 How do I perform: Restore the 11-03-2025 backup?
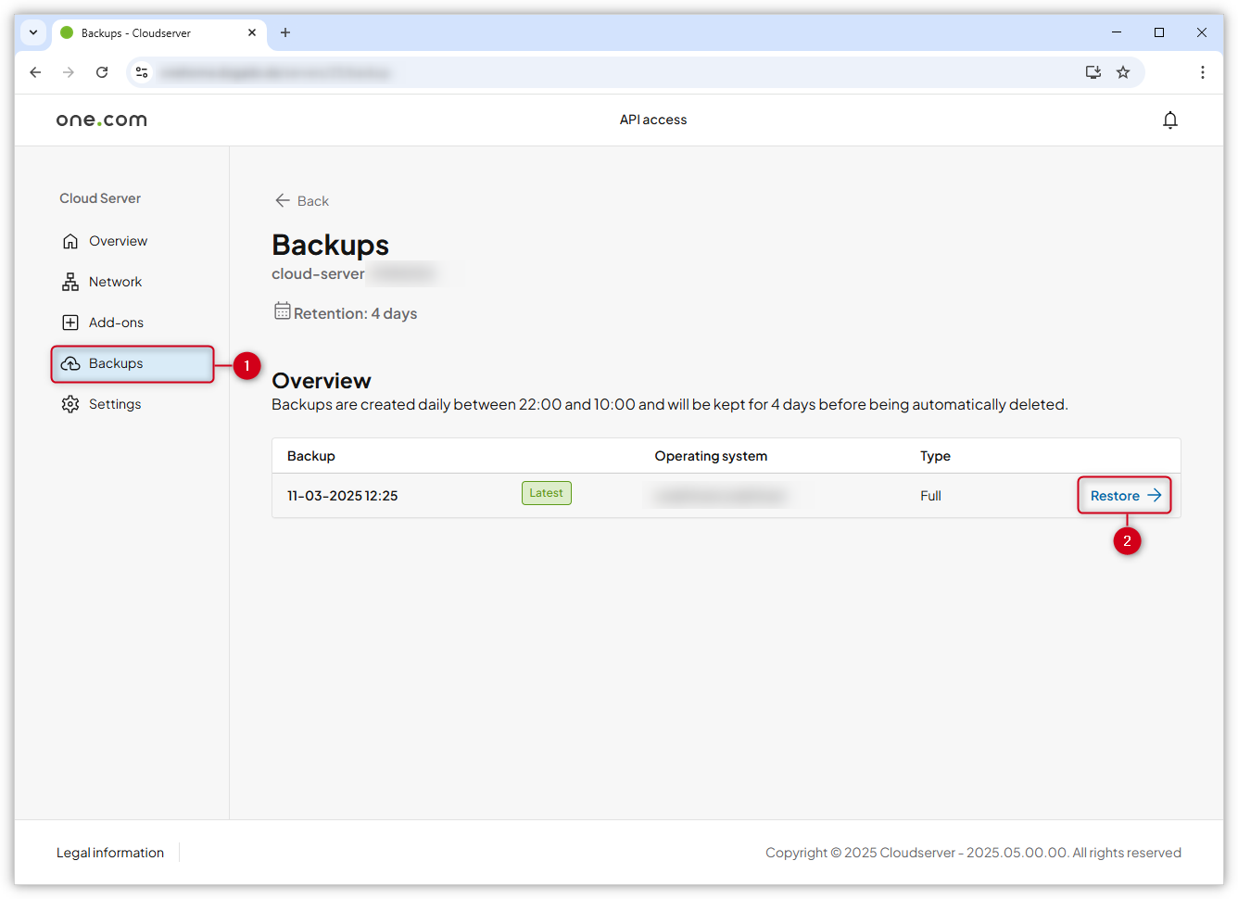(1123, 495)
